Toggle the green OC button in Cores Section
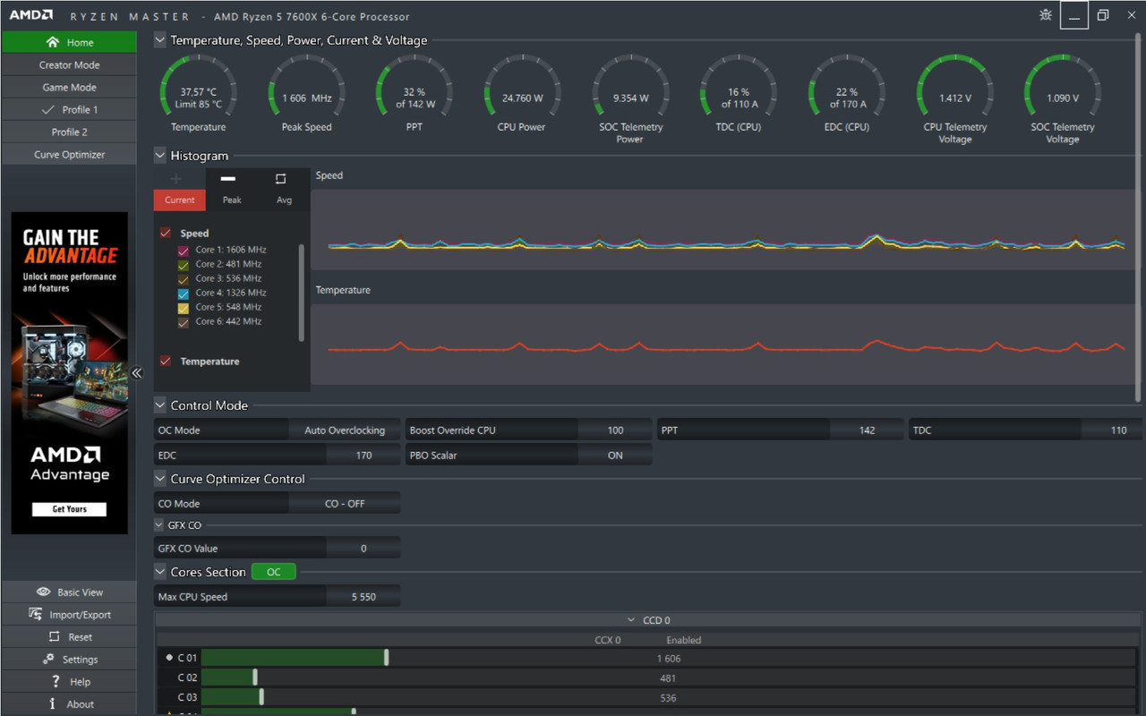The image size is (1146, 716). (274, 572)
